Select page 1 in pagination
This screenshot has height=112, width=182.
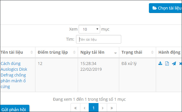click(94, 108)
